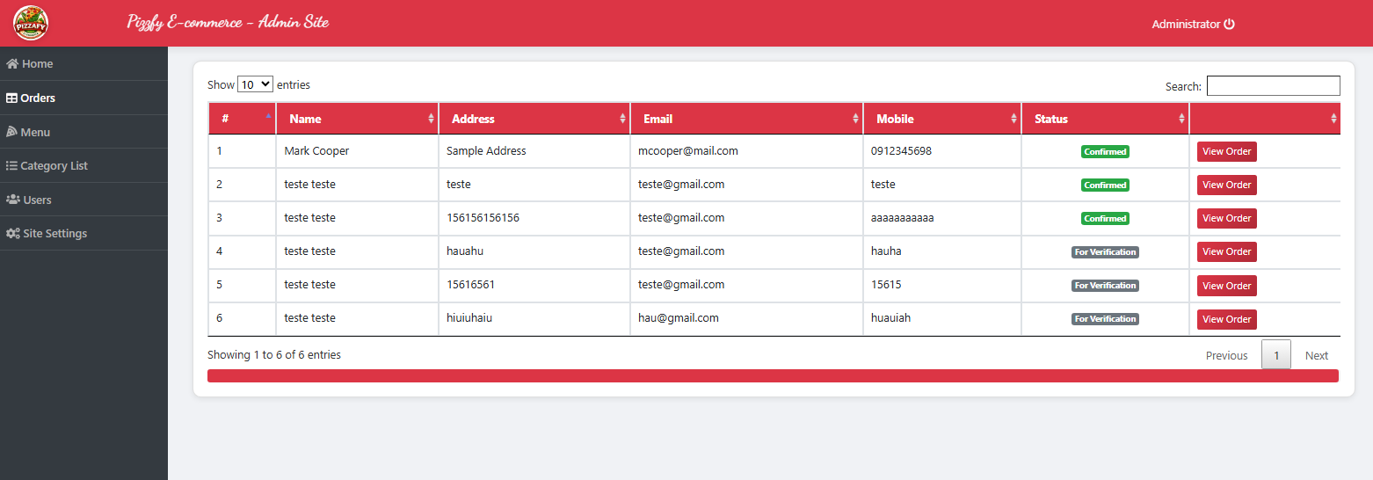Click the hau@gmail.com email cell
Screen dimensions: 1373x480
pyautogui.click(x=746, y=318)
